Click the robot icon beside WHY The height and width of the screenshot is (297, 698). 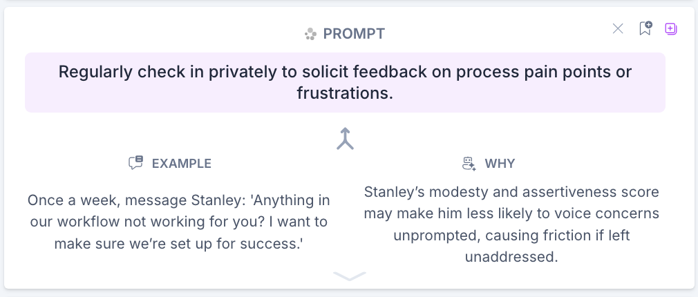click(469, 164)
